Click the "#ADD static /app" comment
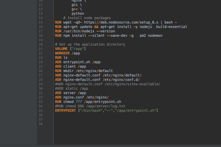 (x=72, y=88)
